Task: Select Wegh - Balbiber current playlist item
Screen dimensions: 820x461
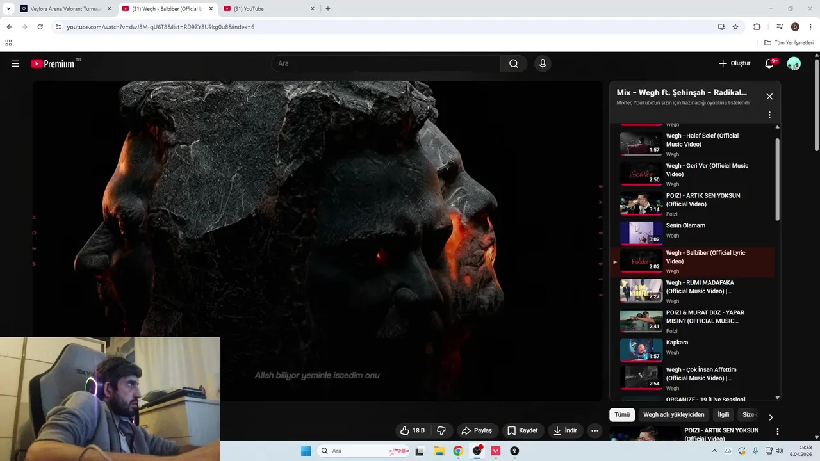Action: pos(692,262)
